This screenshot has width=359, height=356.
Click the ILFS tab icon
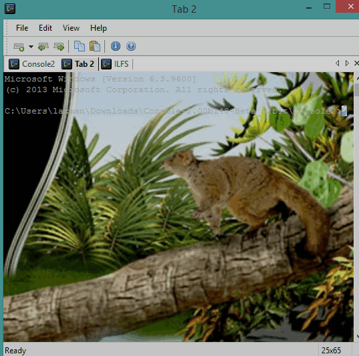106,64
